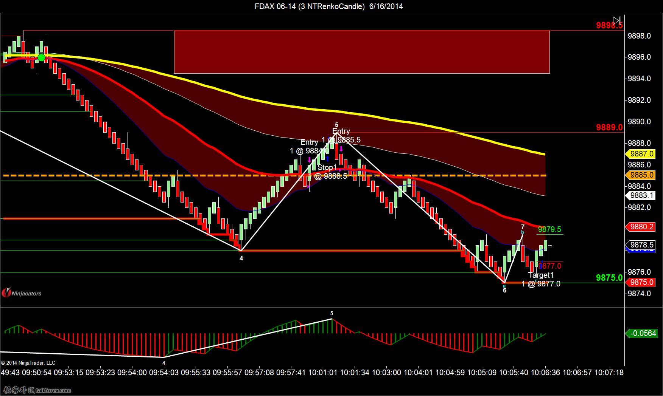Click the red 9898.5 level label
The height and width of the screenshot is (396, 663).
click(609, 25)
